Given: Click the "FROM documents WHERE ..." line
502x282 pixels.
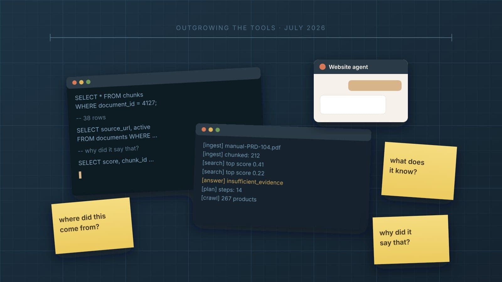Looking at the screenshot, I should point(117,137).
